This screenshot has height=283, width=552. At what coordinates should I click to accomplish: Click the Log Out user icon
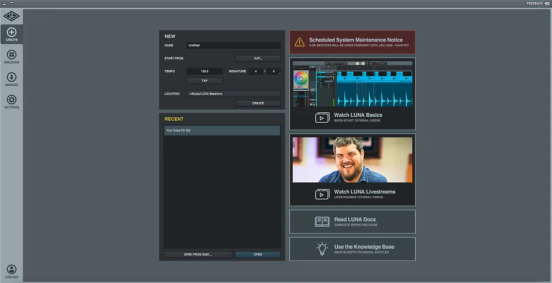click(12, 270)
